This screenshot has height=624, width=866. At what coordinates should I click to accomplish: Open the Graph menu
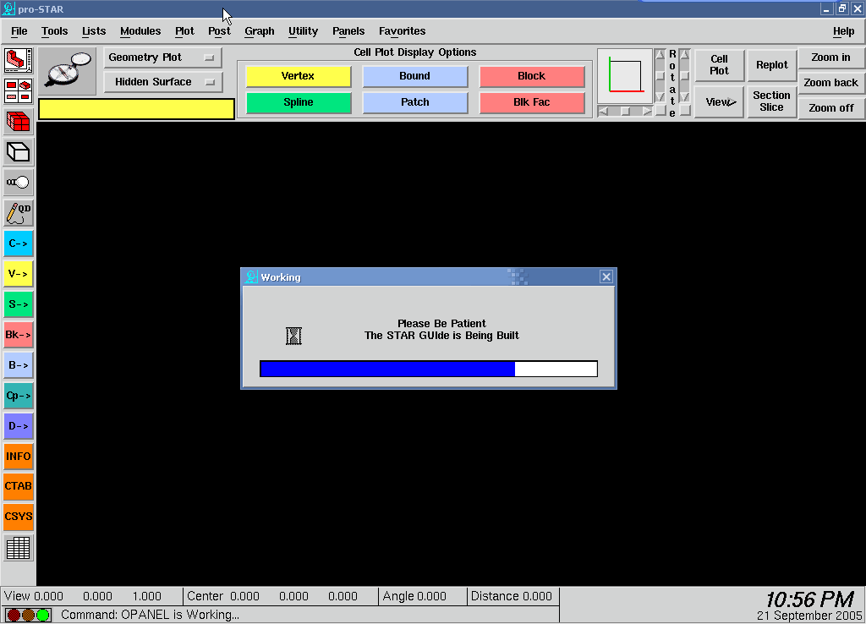[x=259, y=31]
